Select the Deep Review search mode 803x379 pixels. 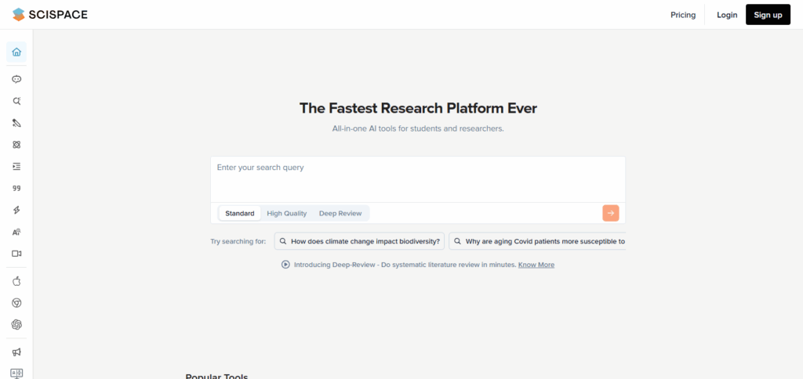(340, 213)
